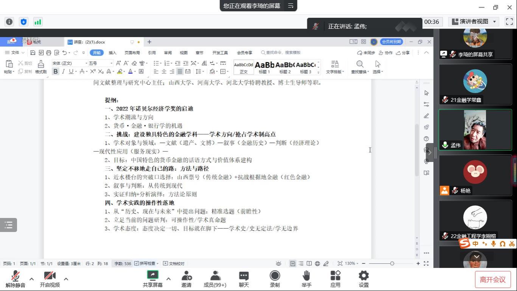The height and width of the screenshot is (291, 517).
Task: Switch to the 插入 ribbon tab
Action: [x=112, y=53]
